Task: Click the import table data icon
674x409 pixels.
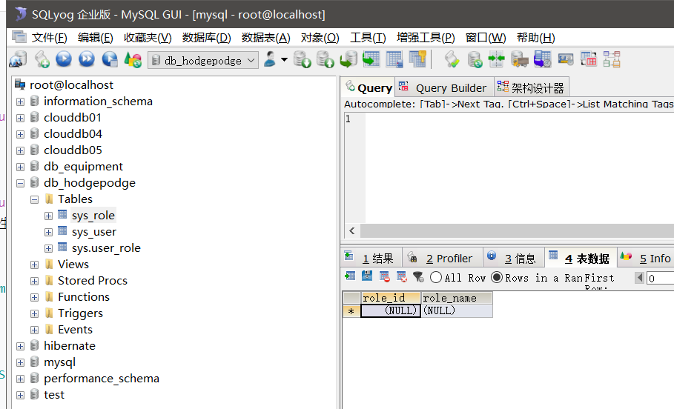Action: (x=371, y=59)
